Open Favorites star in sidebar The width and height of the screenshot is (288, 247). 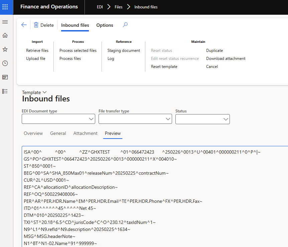click(x=5, y=50)
